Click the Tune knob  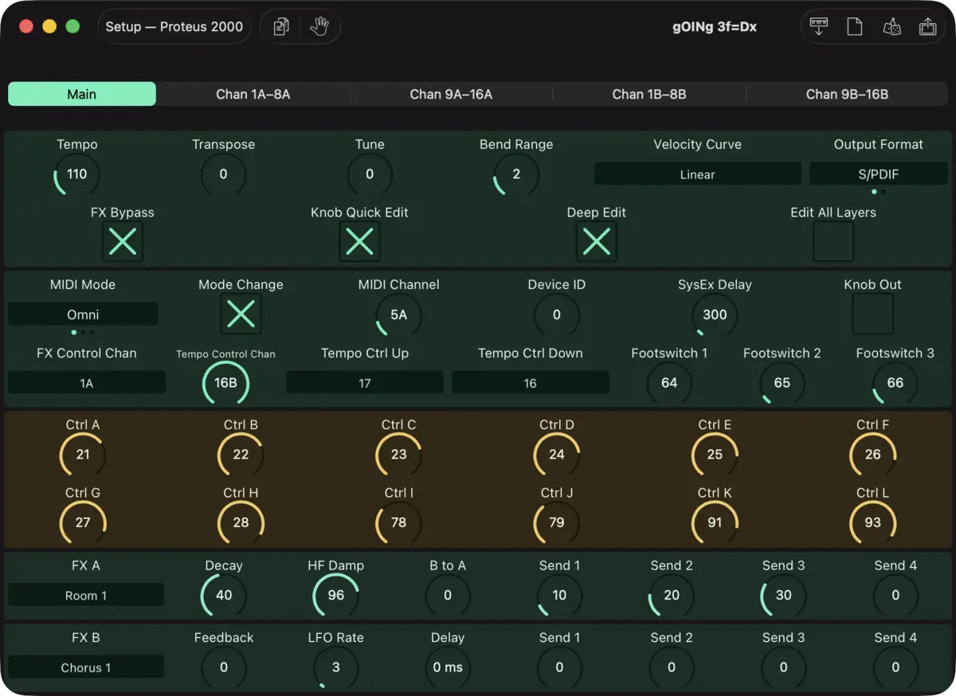[370, 174]
